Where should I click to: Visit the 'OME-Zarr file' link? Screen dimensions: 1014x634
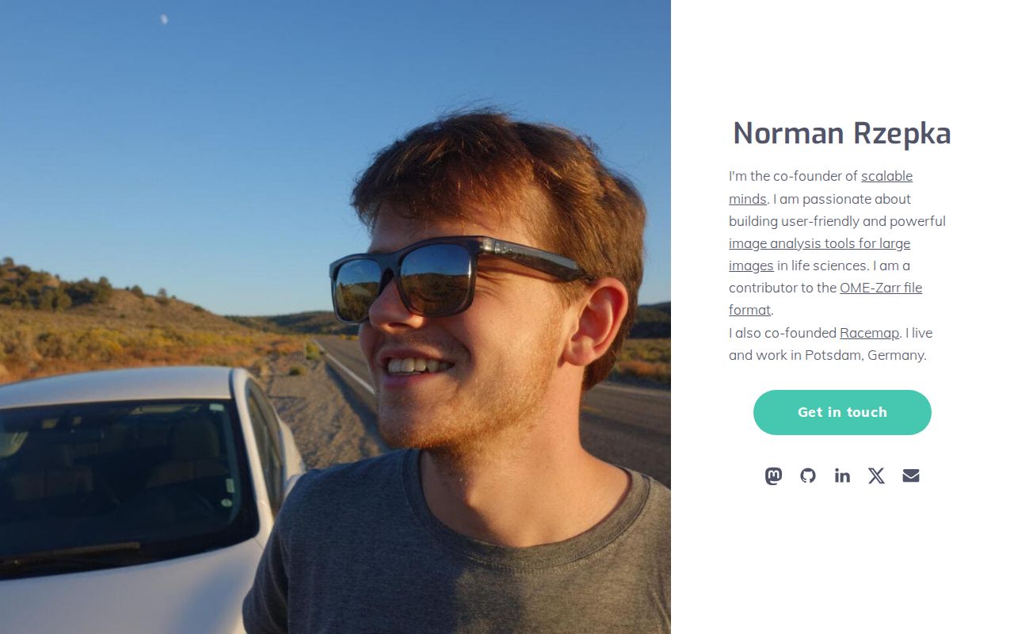(x=881, y=288)
